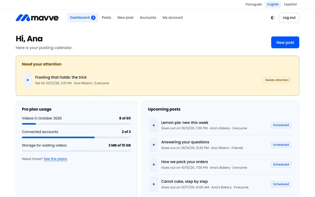Image resolution: width=315 pixels, height=197 pixels.
Task: Open the post 'Answering your questions'
Action: (x=185, y=142)
